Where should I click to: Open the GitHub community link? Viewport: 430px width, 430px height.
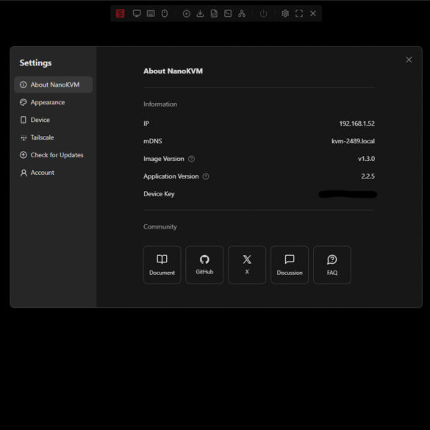204,265
